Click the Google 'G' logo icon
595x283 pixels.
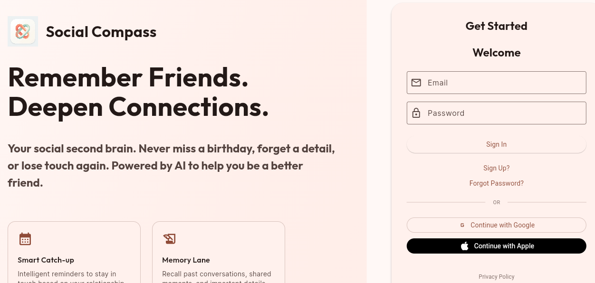pyautogui.click(x=462, y=225)
